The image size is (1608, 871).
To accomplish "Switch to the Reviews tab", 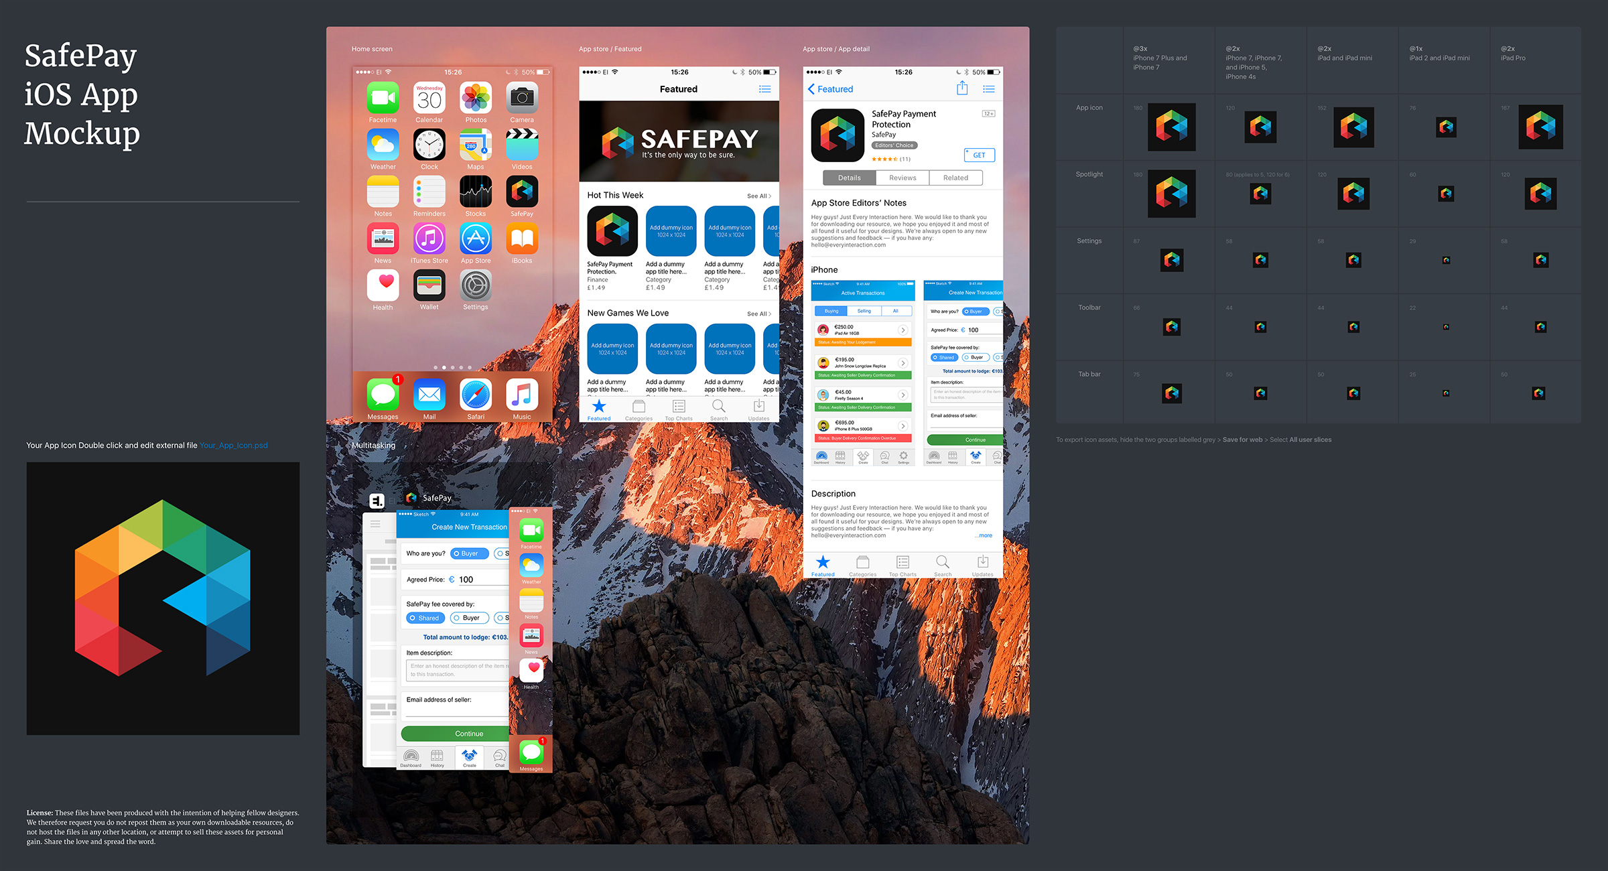I will [x=902, y=178].
